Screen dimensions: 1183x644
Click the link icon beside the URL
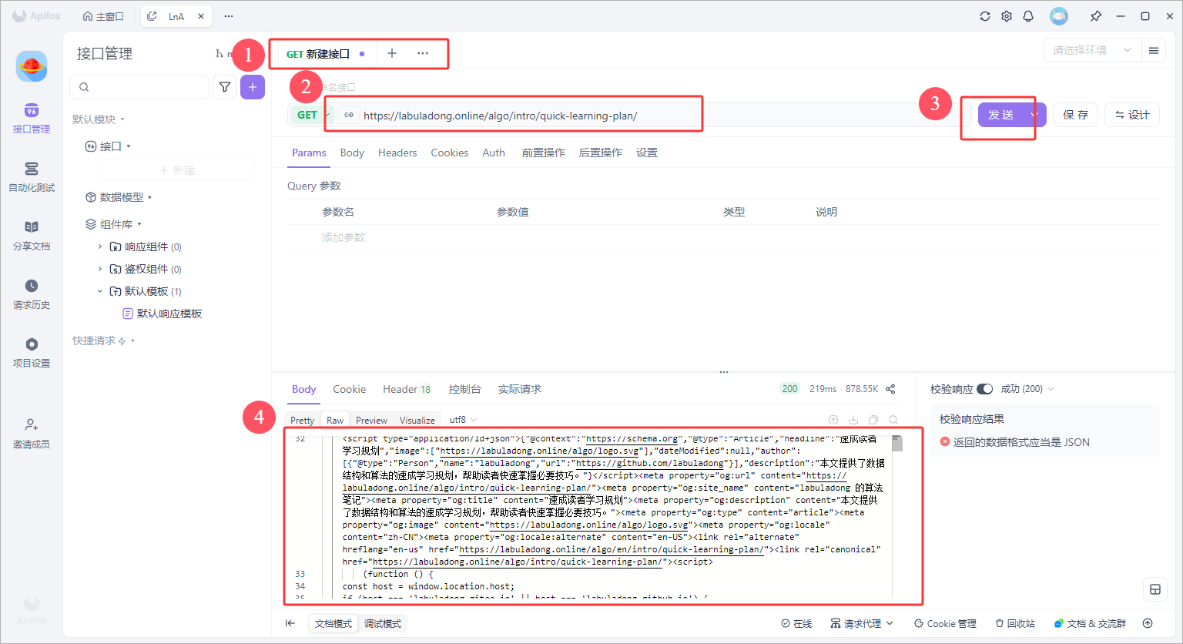349,116
